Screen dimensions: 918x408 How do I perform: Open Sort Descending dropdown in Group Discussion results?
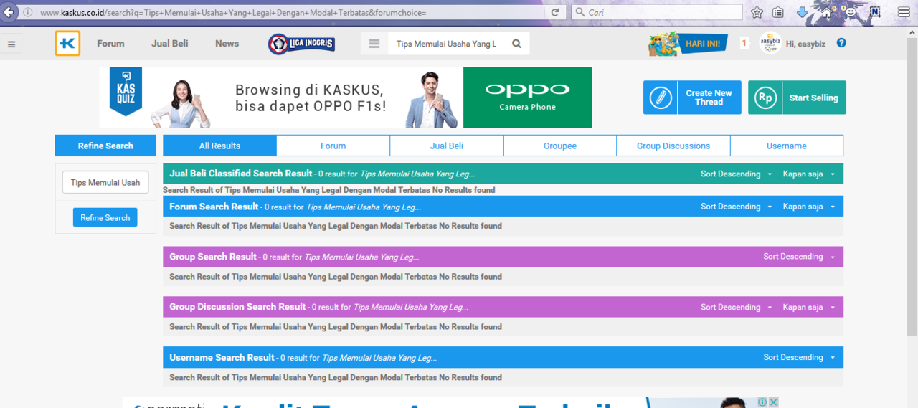(737, 307)
